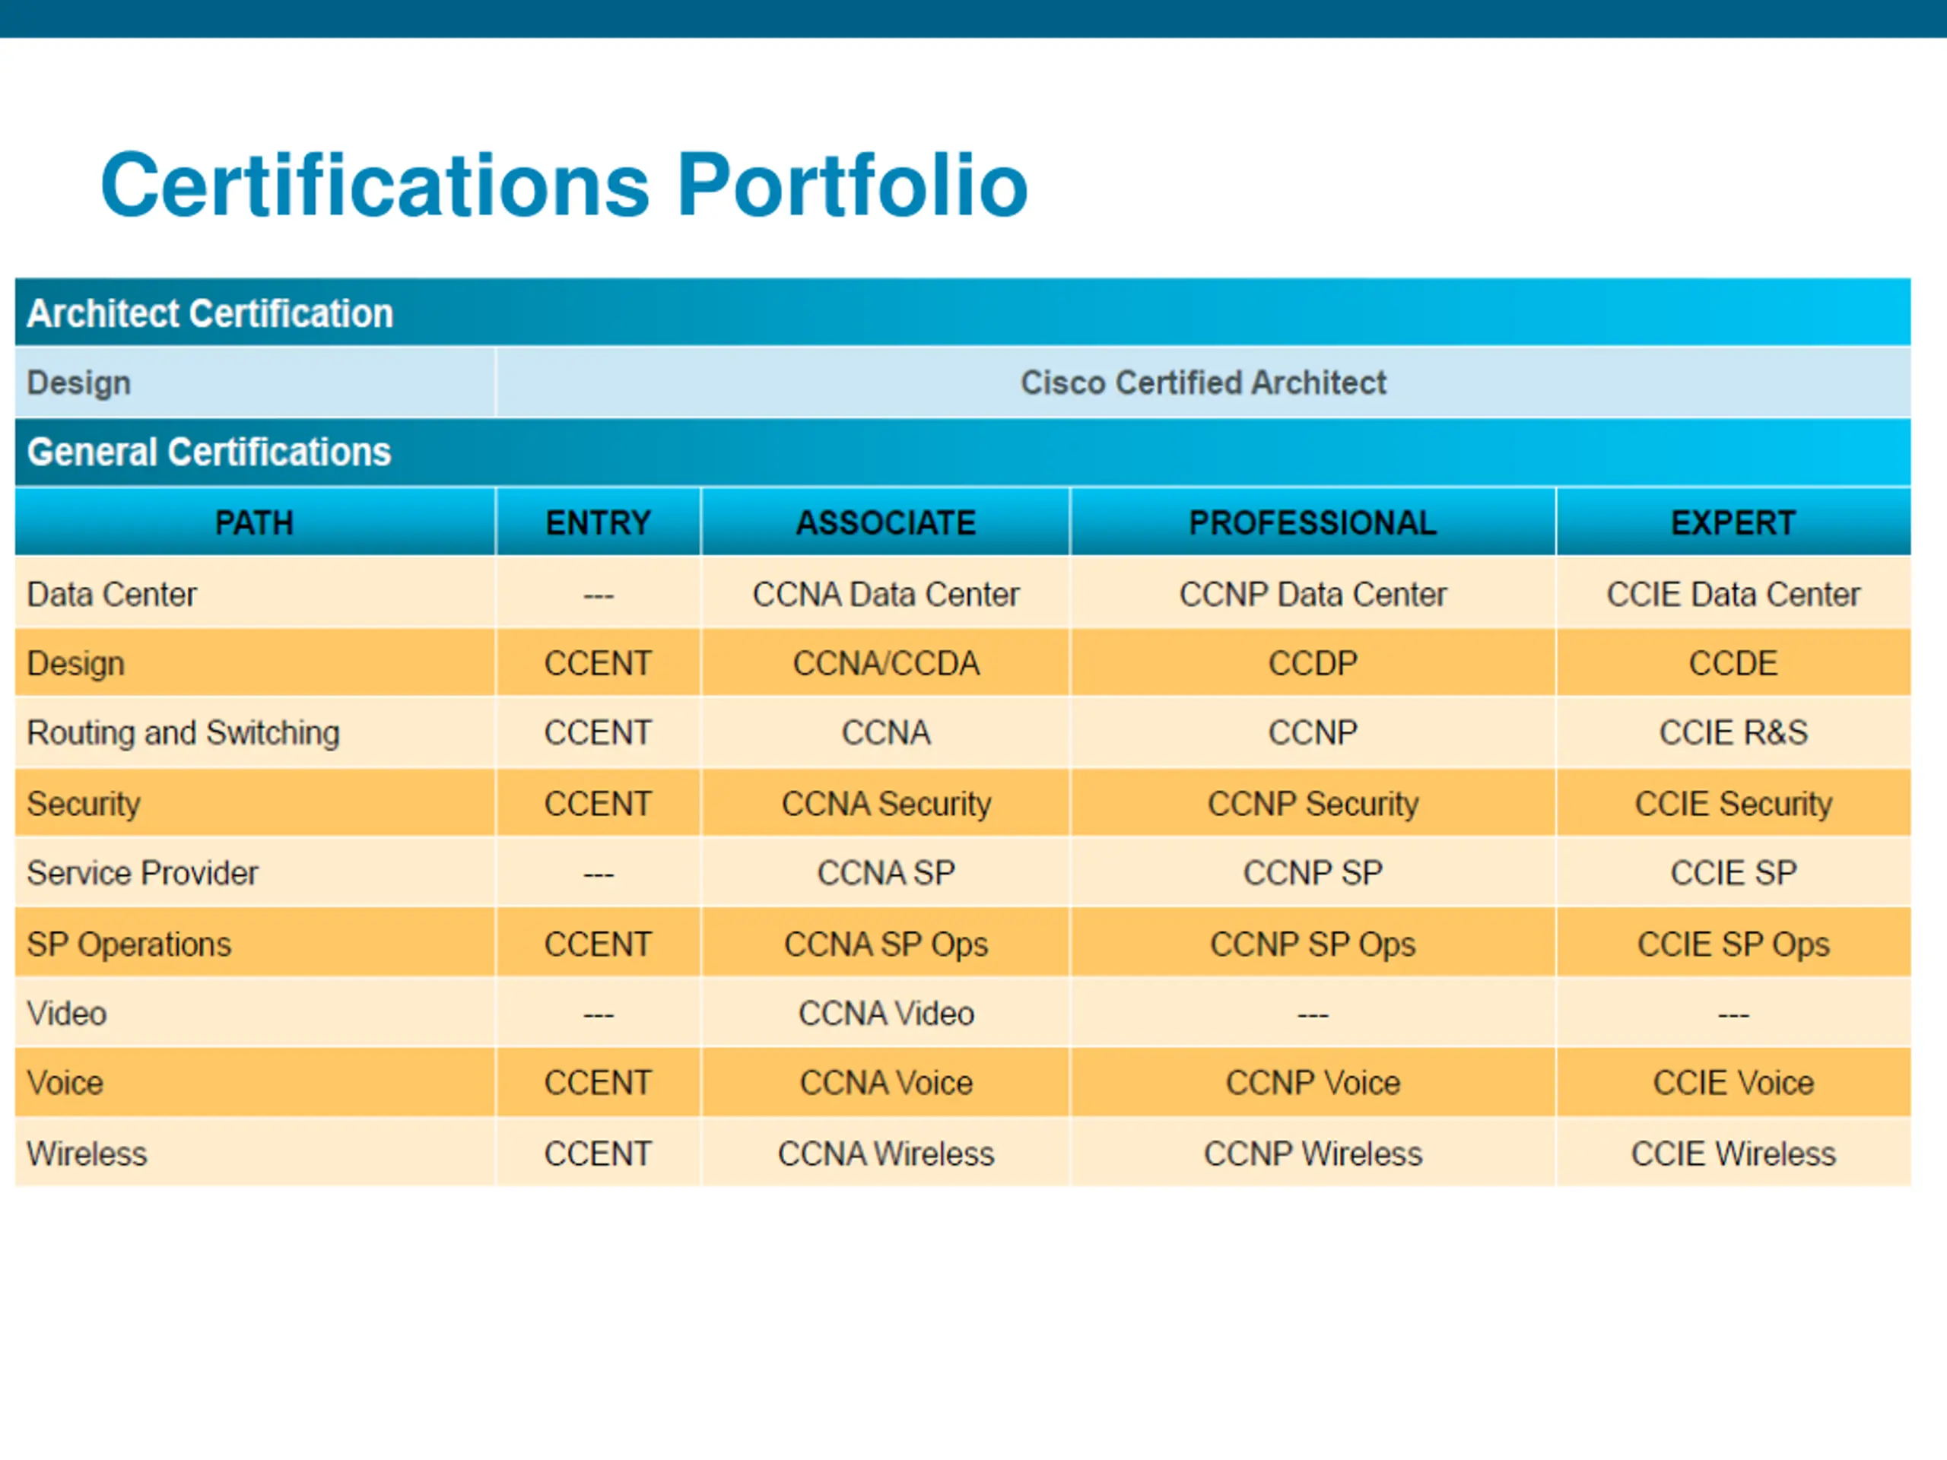Select 'CCNA/CCDA' cell
The height and width of the screenshot is (1460, 1947).
point(885,662)
